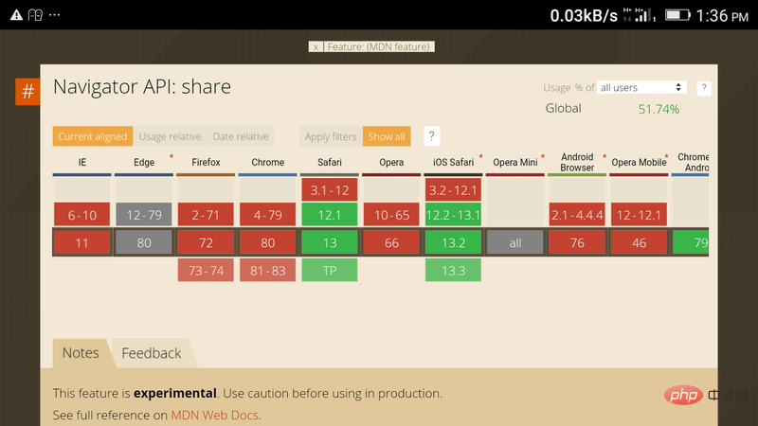Image resolution: width=758 pixels, height=426 pixels.
Task: Open the Notes tab
Action: (81, 353)
